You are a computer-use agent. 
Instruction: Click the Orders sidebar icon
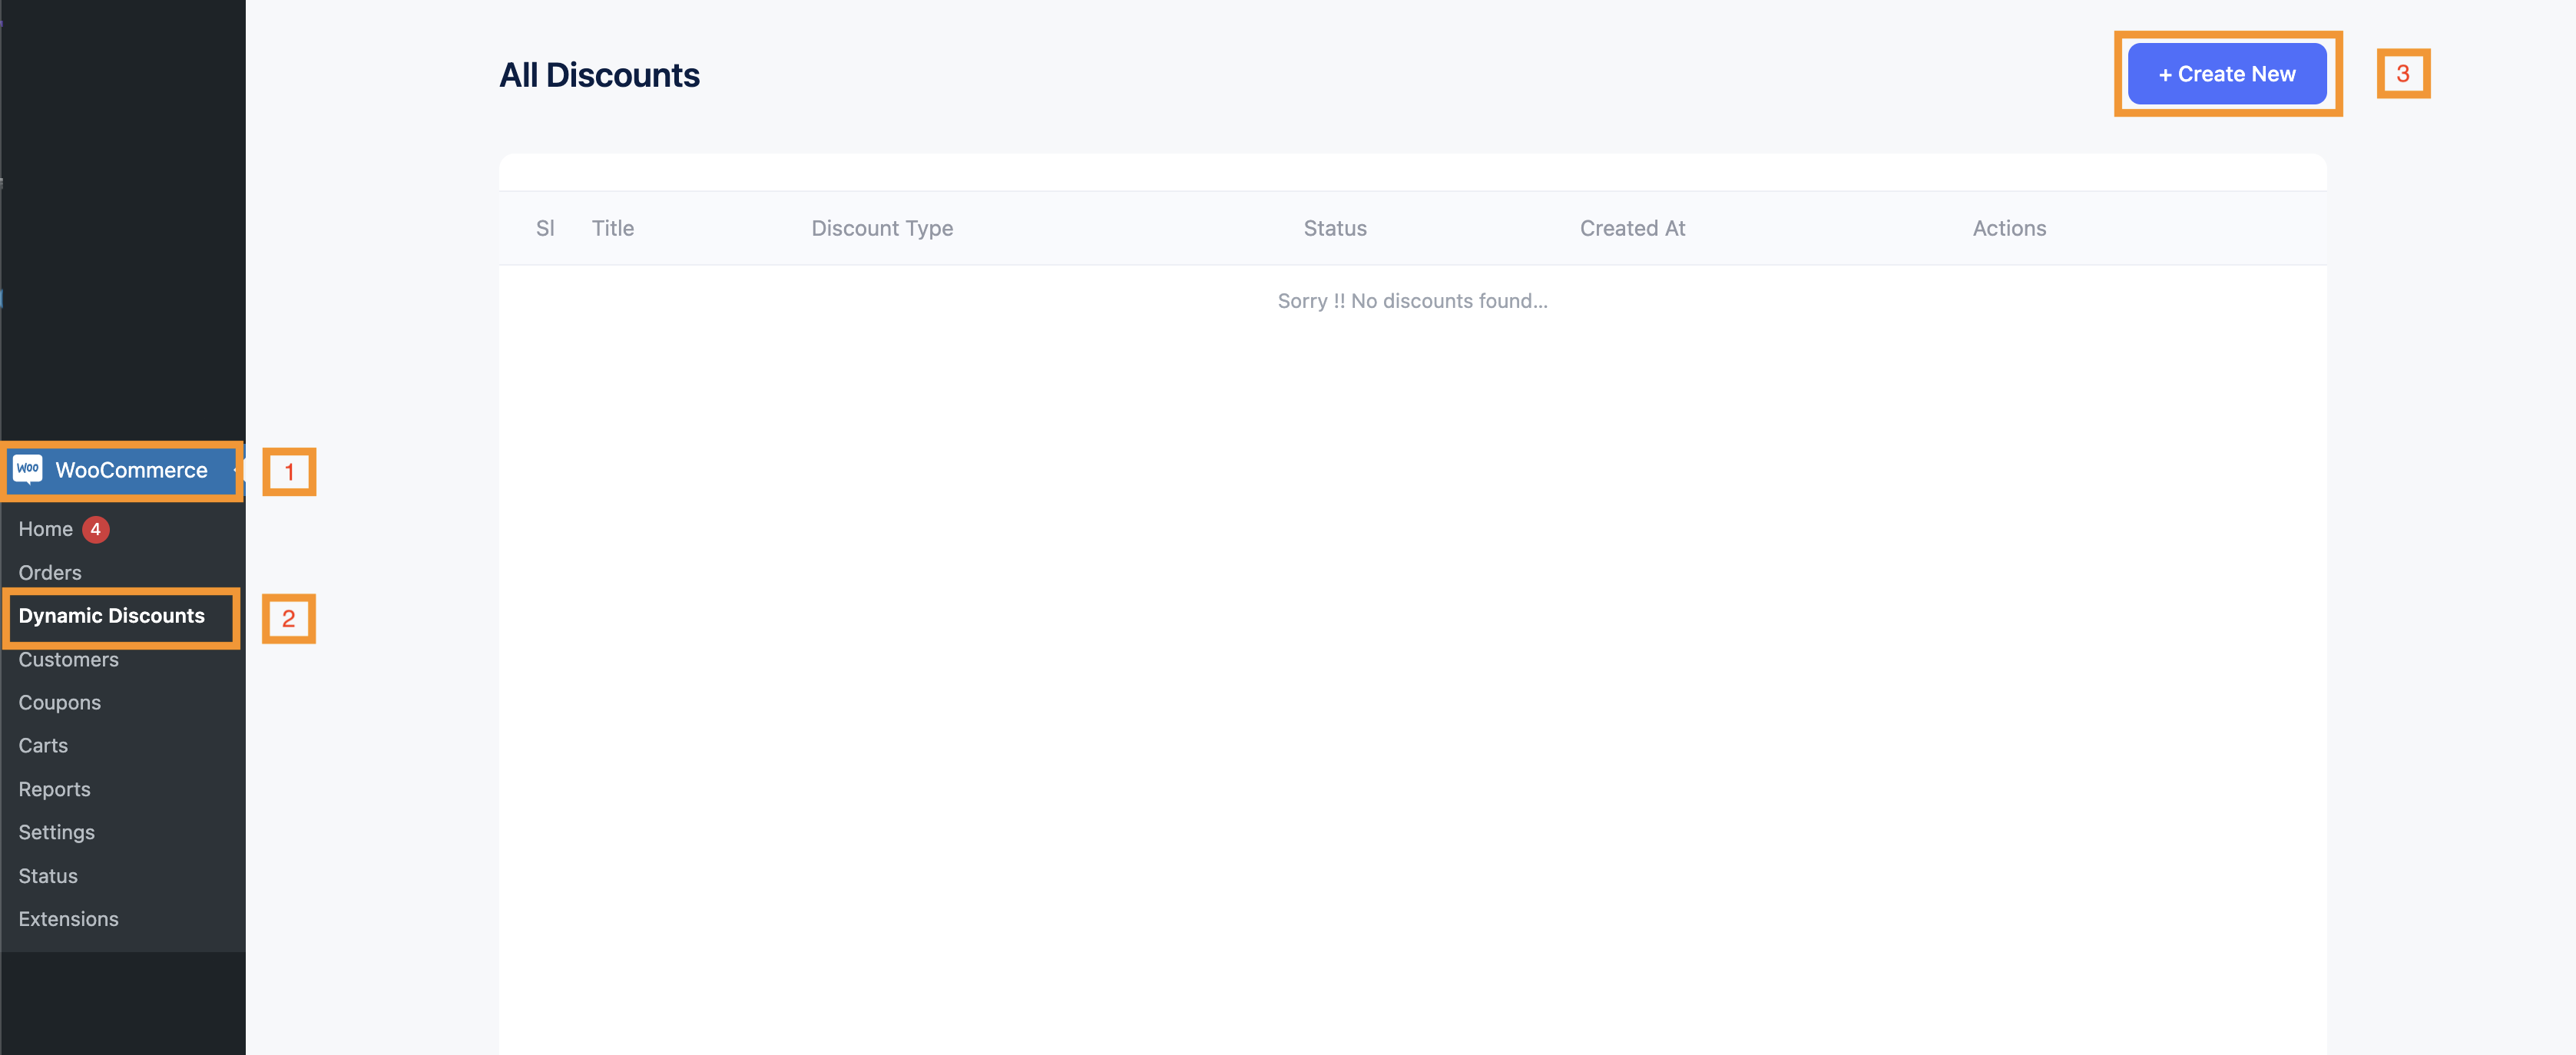[x=48, y=572]
